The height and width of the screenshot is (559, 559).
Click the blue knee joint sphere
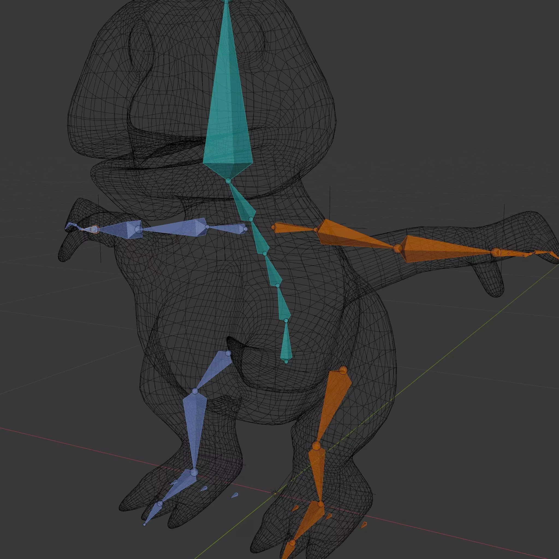(195, 391)
